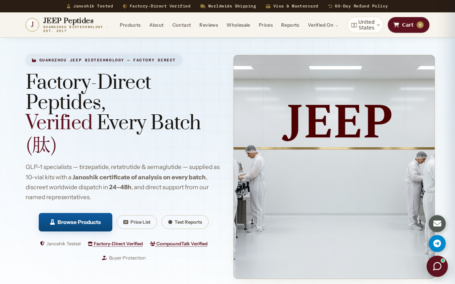Click "Janoshik certificate of analysis on every batch"
The image size is (455, 284).
click(139, 177)
